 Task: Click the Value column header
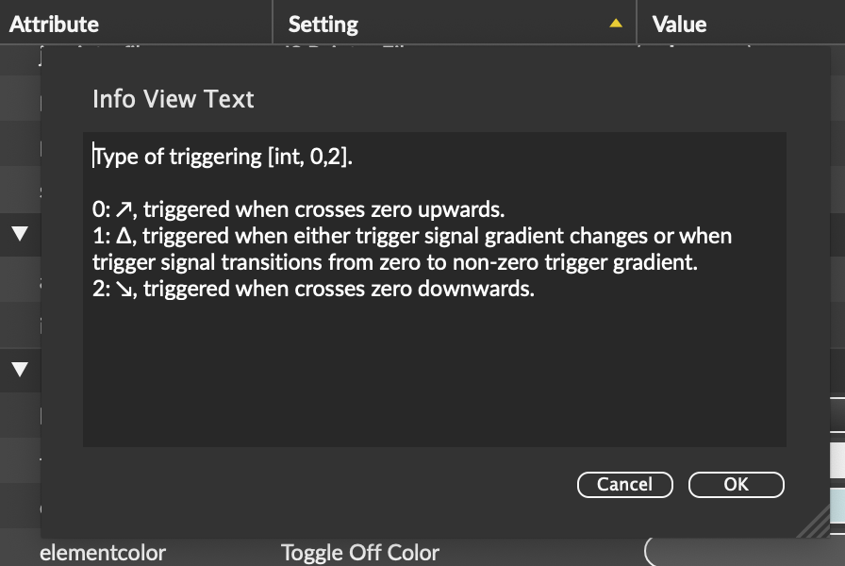tap(679, 24)
